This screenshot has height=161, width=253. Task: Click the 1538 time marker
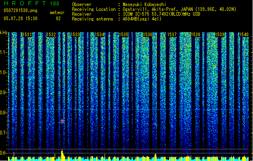coord(196,35)
